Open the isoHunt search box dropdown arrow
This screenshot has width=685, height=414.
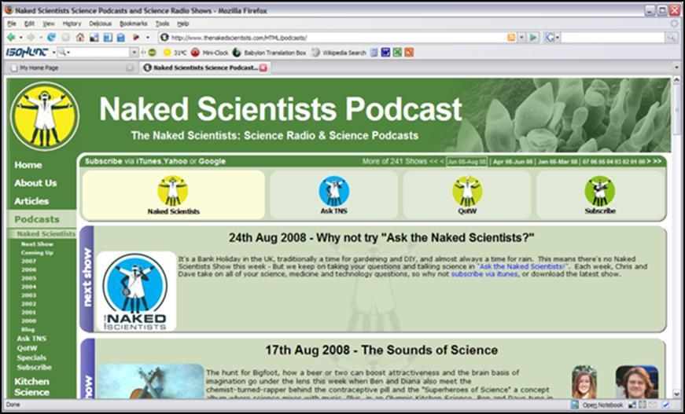pos(134,53)
